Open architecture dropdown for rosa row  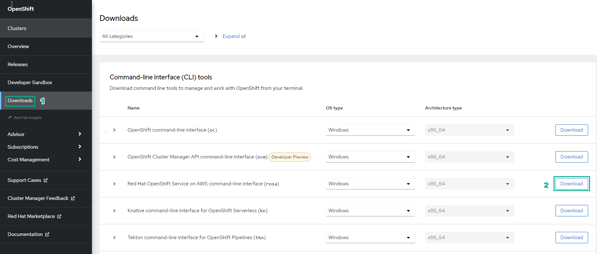pyautogui.click(x=470, y=184)
